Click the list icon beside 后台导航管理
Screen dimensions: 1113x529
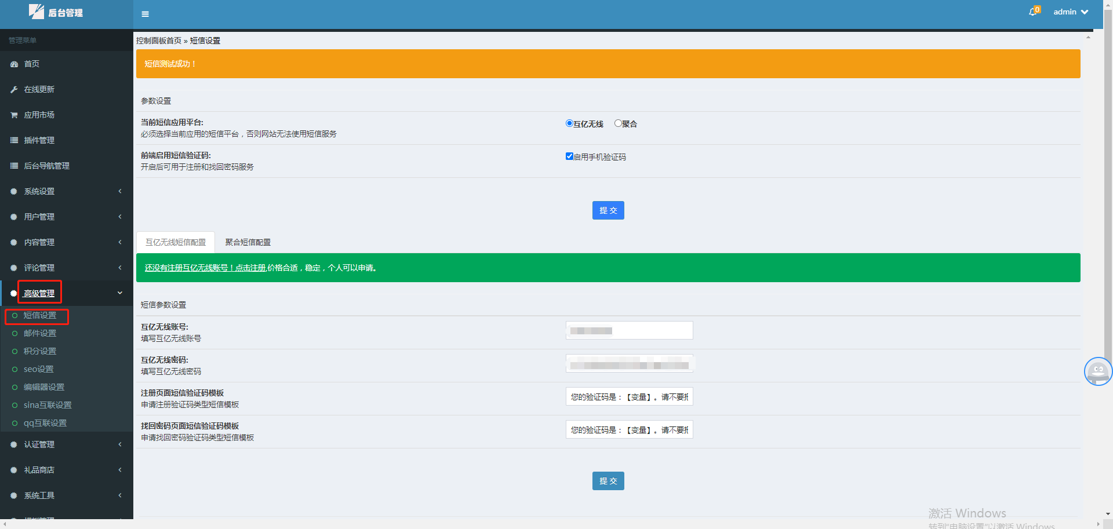[14, 166]
